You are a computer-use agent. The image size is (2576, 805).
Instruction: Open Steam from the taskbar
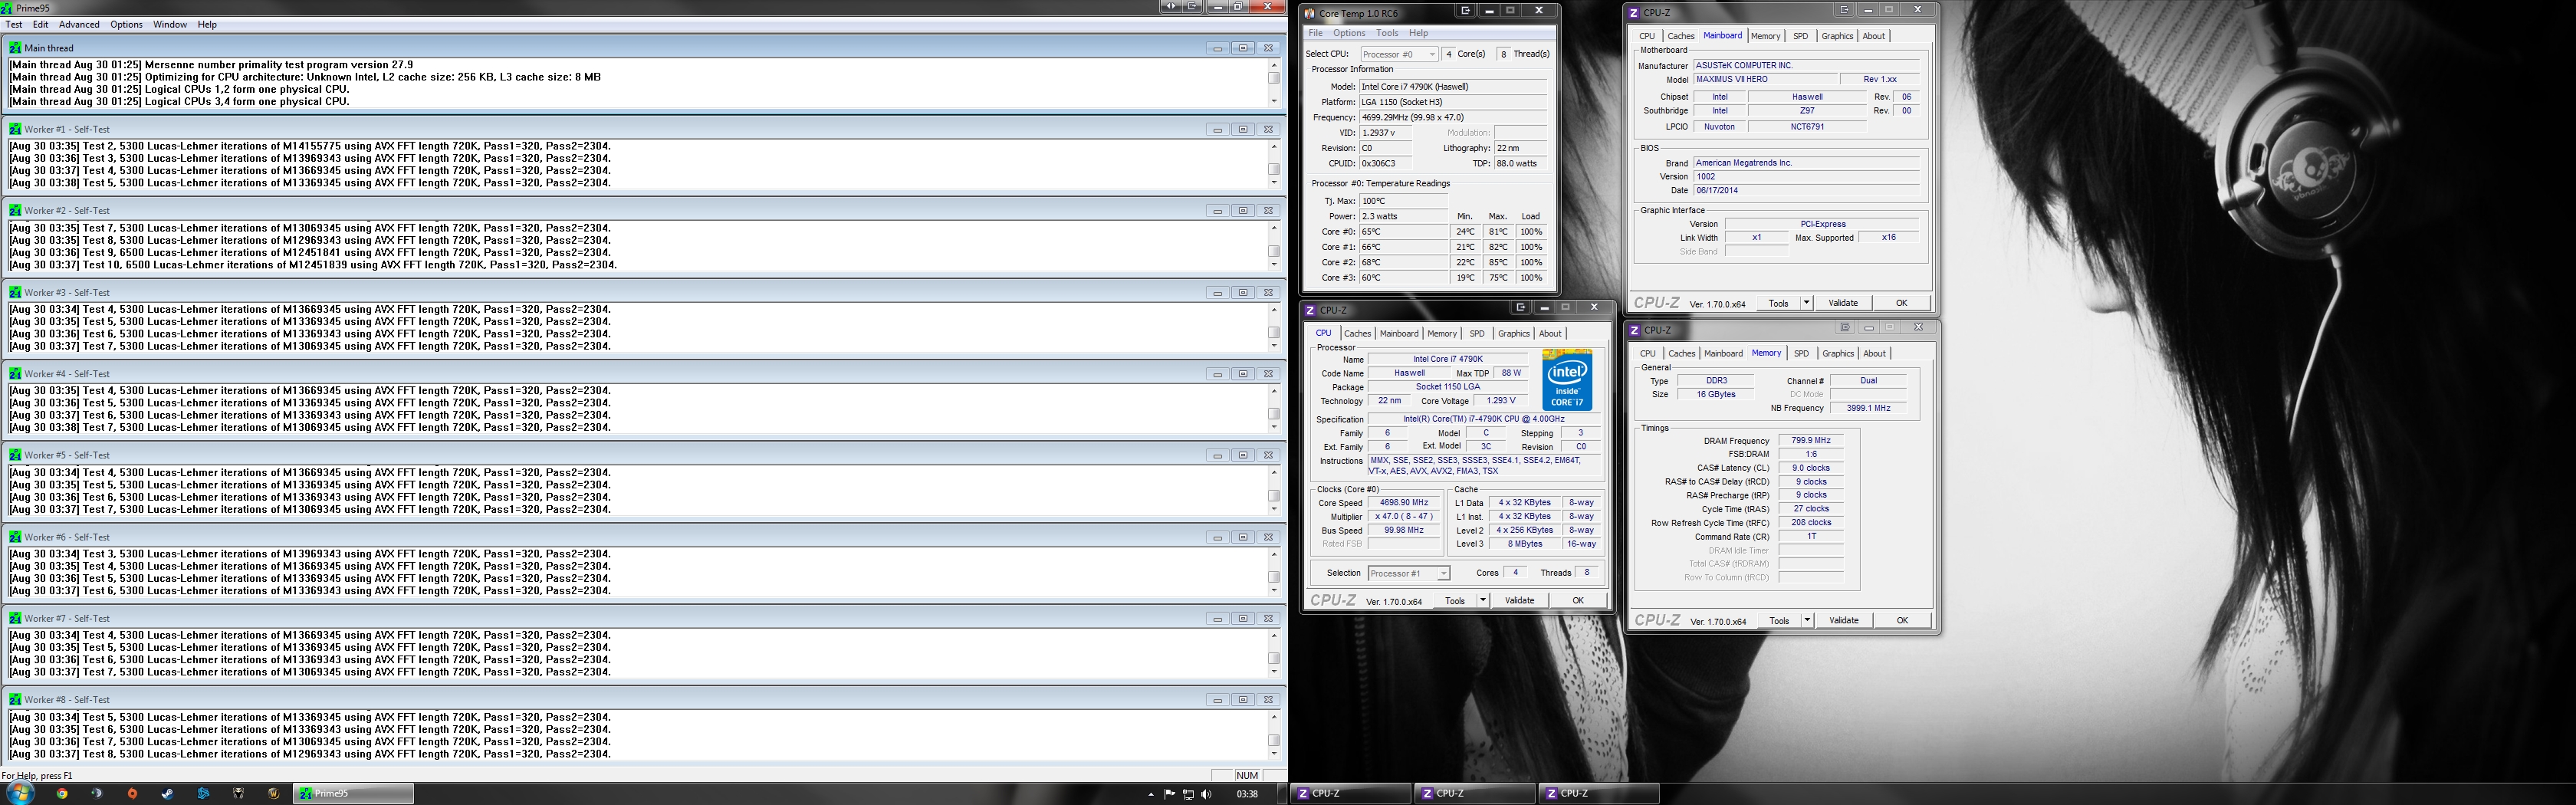(167, 794)
